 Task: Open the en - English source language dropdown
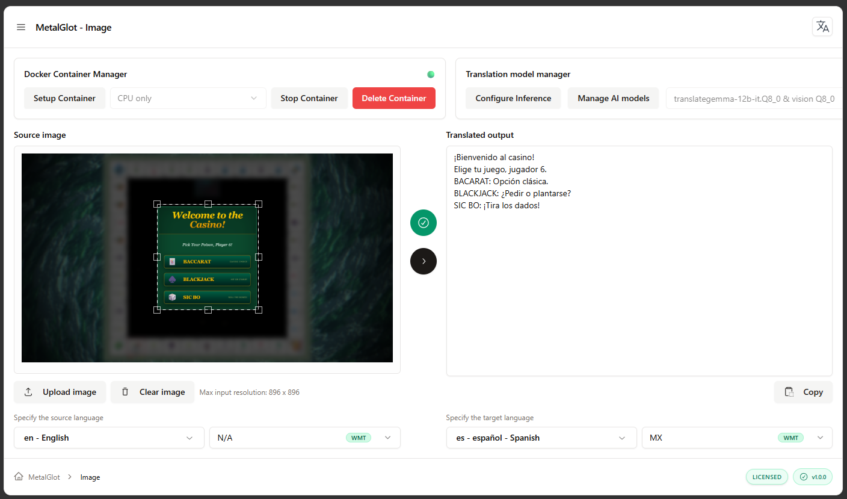(108, 438)
